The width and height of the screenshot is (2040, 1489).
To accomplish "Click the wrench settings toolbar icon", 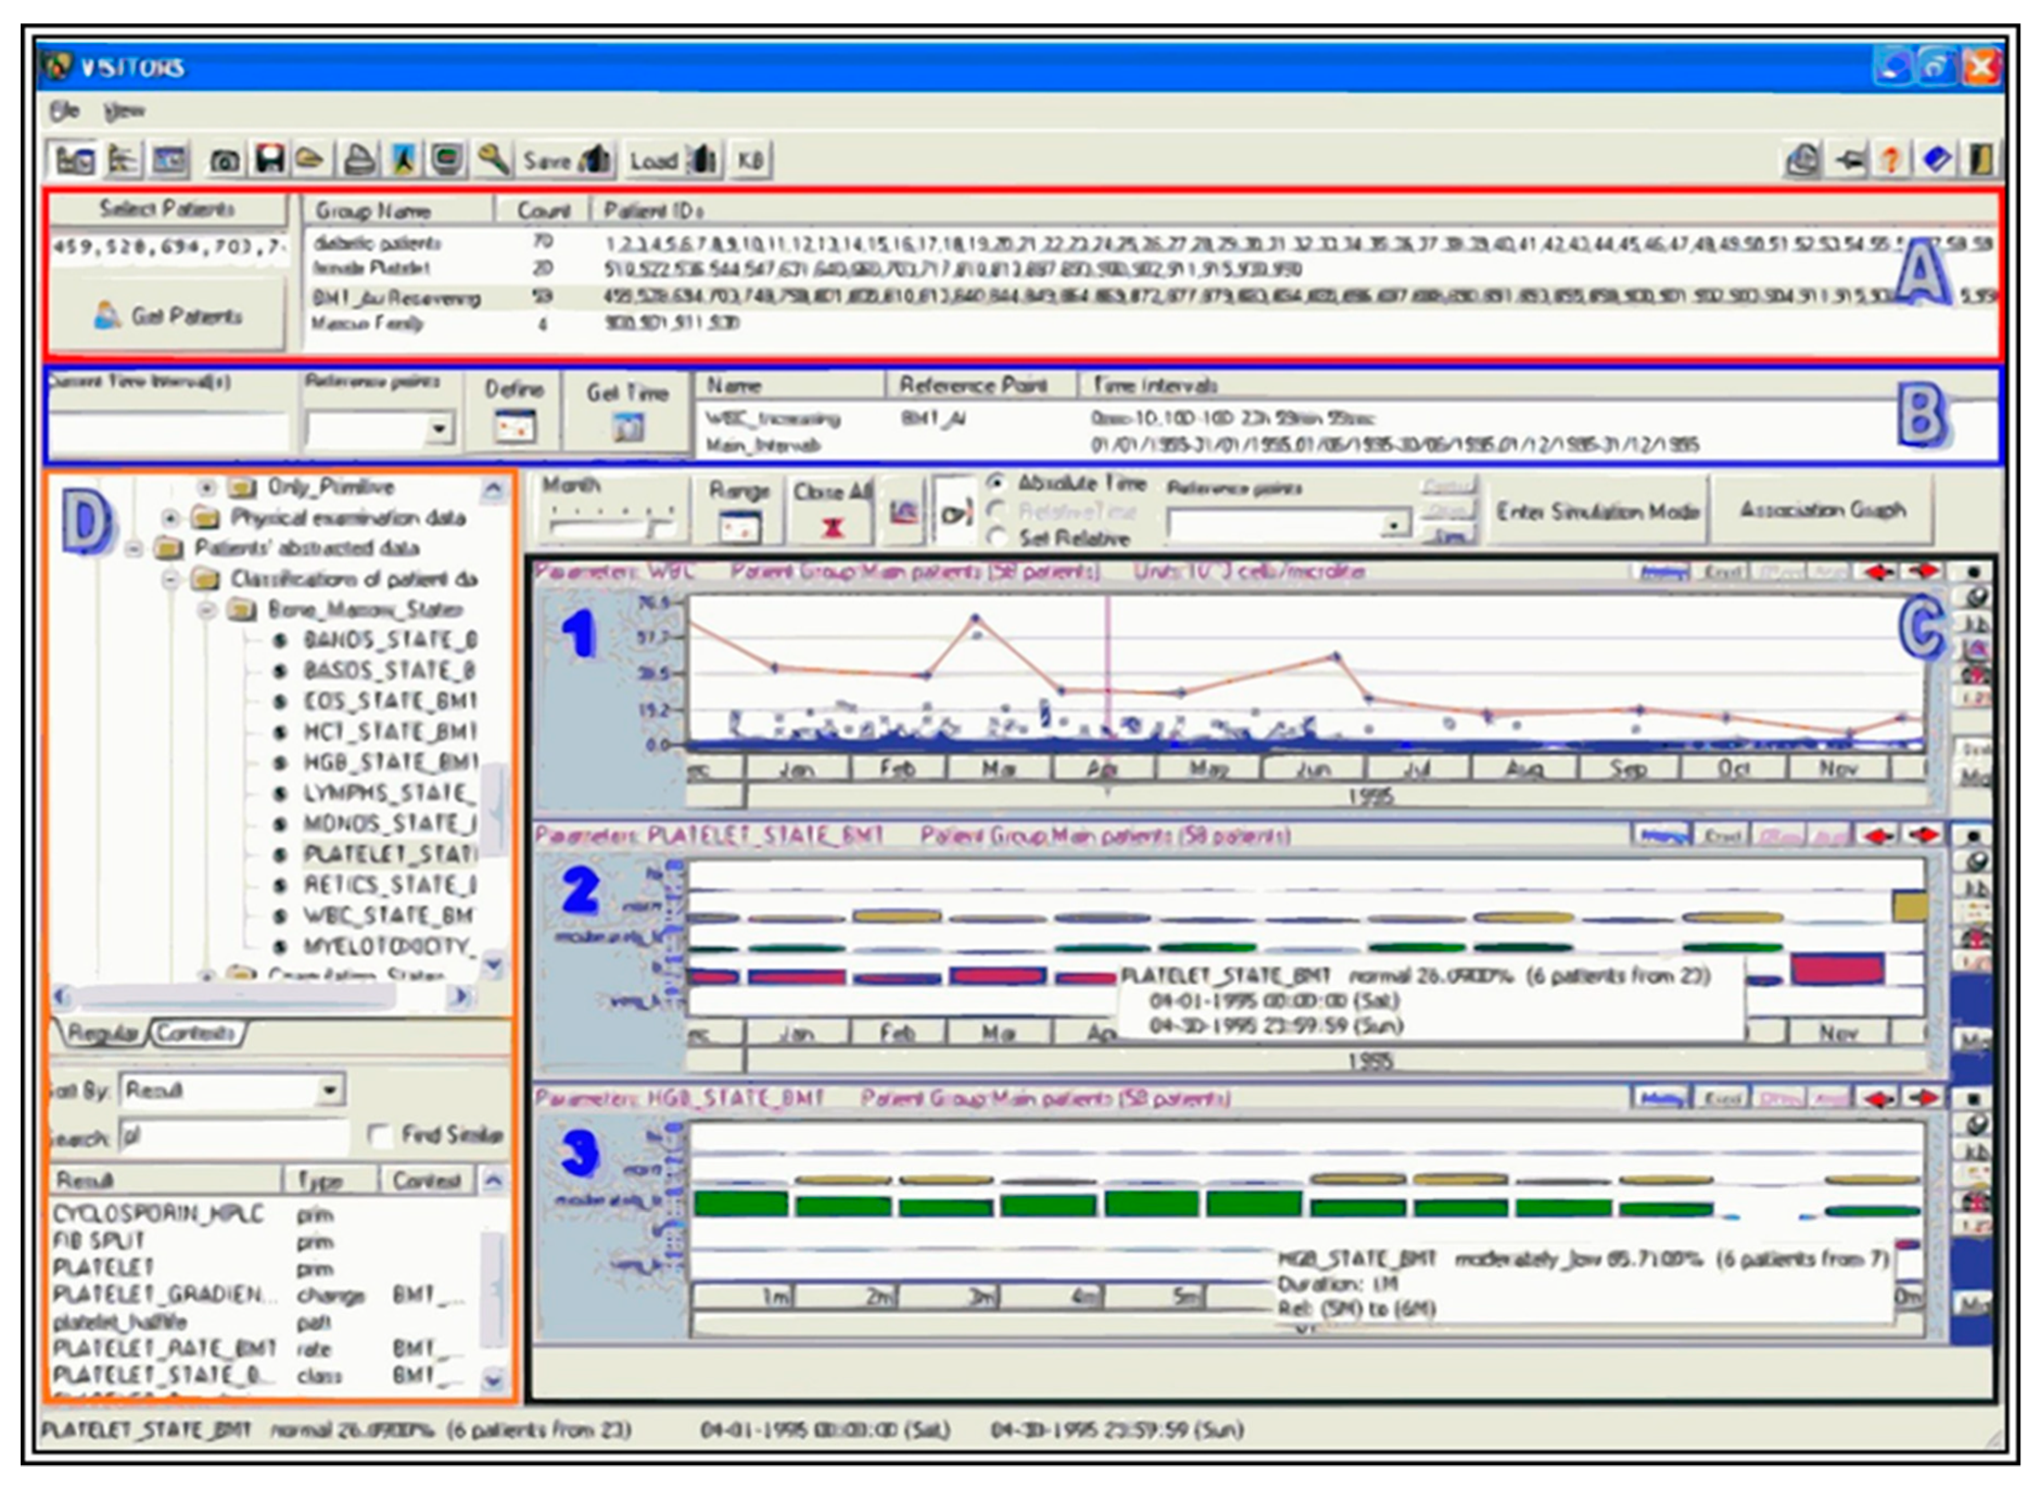I will pyautogui.click(x=493, y=159).
